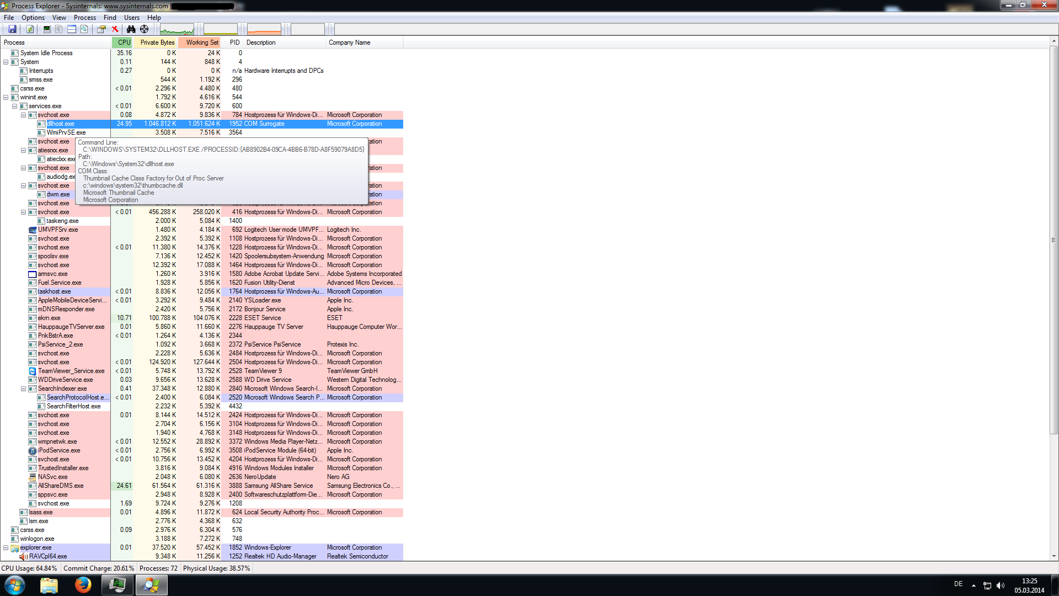Collapse svchost.exe node above dllhost.exe

[x=24, y=115]
